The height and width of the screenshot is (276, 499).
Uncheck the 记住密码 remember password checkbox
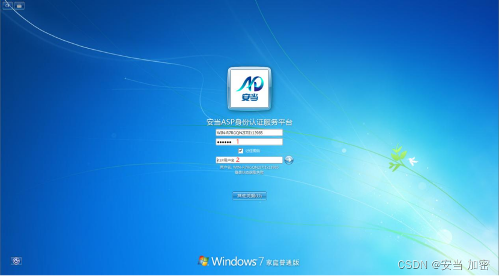tap(241, 151)
